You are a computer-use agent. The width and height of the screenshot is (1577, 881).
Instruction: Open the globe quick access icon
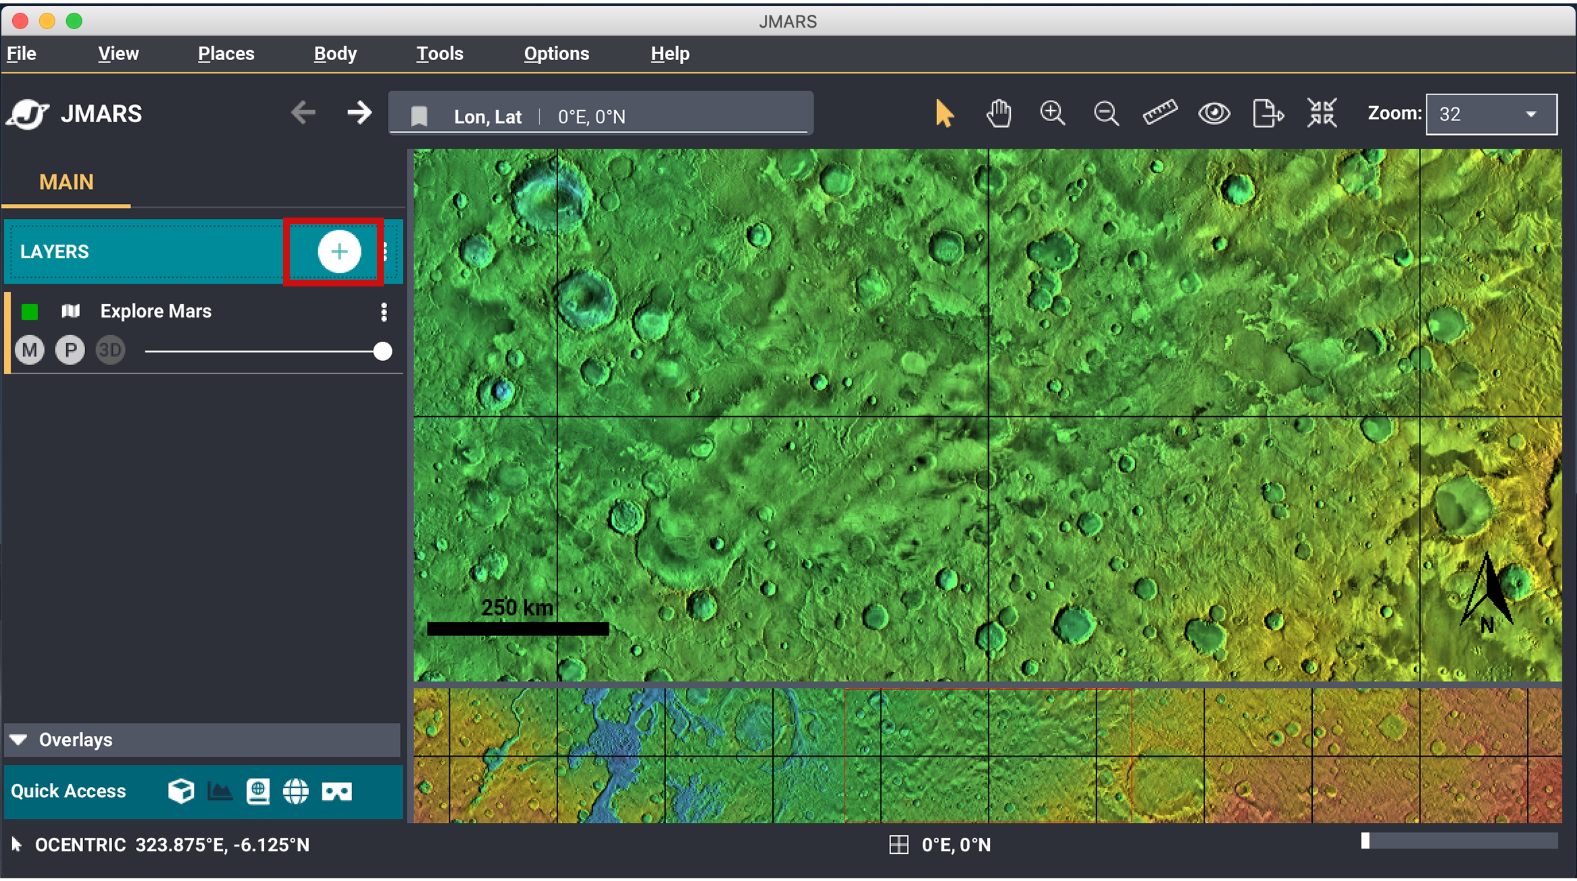tap(296, 791)
